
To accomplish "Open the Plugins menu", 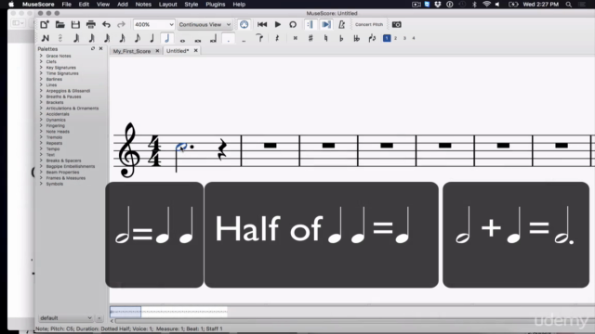I will (215, 4).
